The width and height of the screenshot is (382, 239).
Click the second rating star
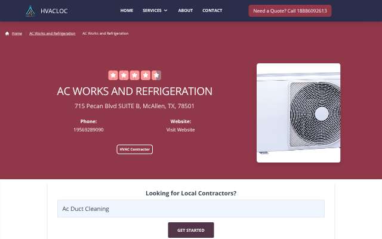(x=124, y=75)
